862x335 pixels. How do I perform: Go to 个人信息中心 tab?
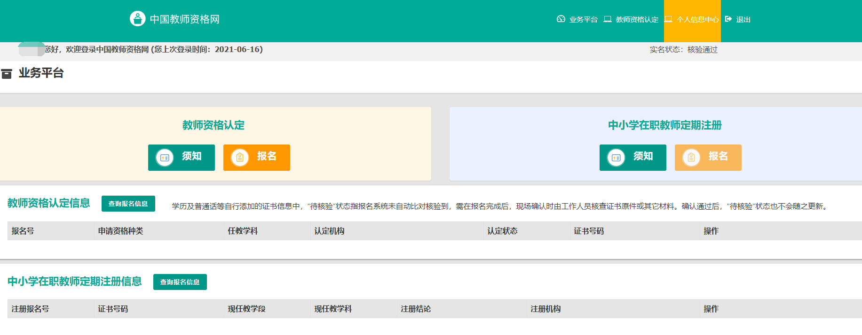pyautogui.click(x=697, y=20)
